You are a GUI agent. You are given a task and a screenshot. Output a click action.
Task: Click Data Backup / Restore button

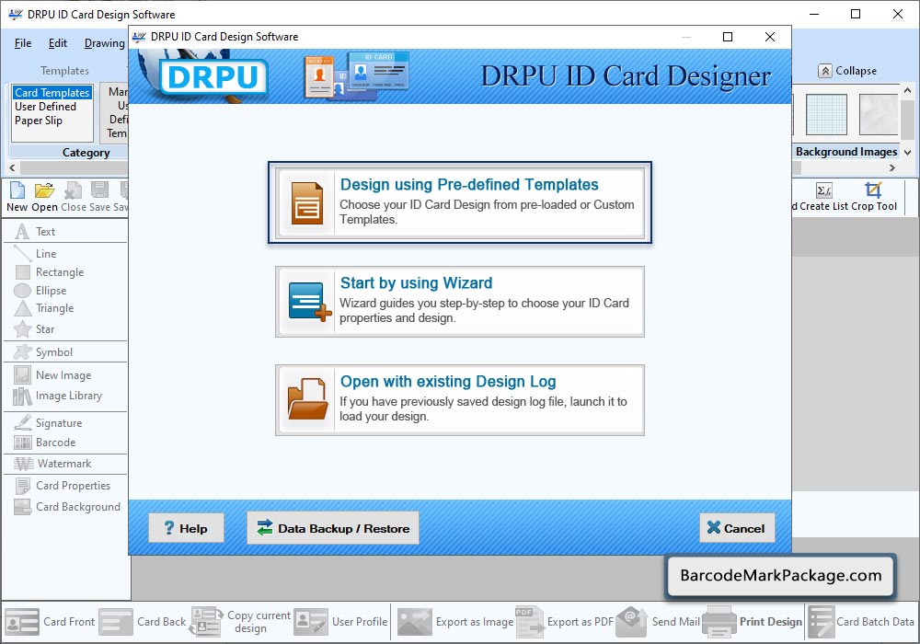333,528
